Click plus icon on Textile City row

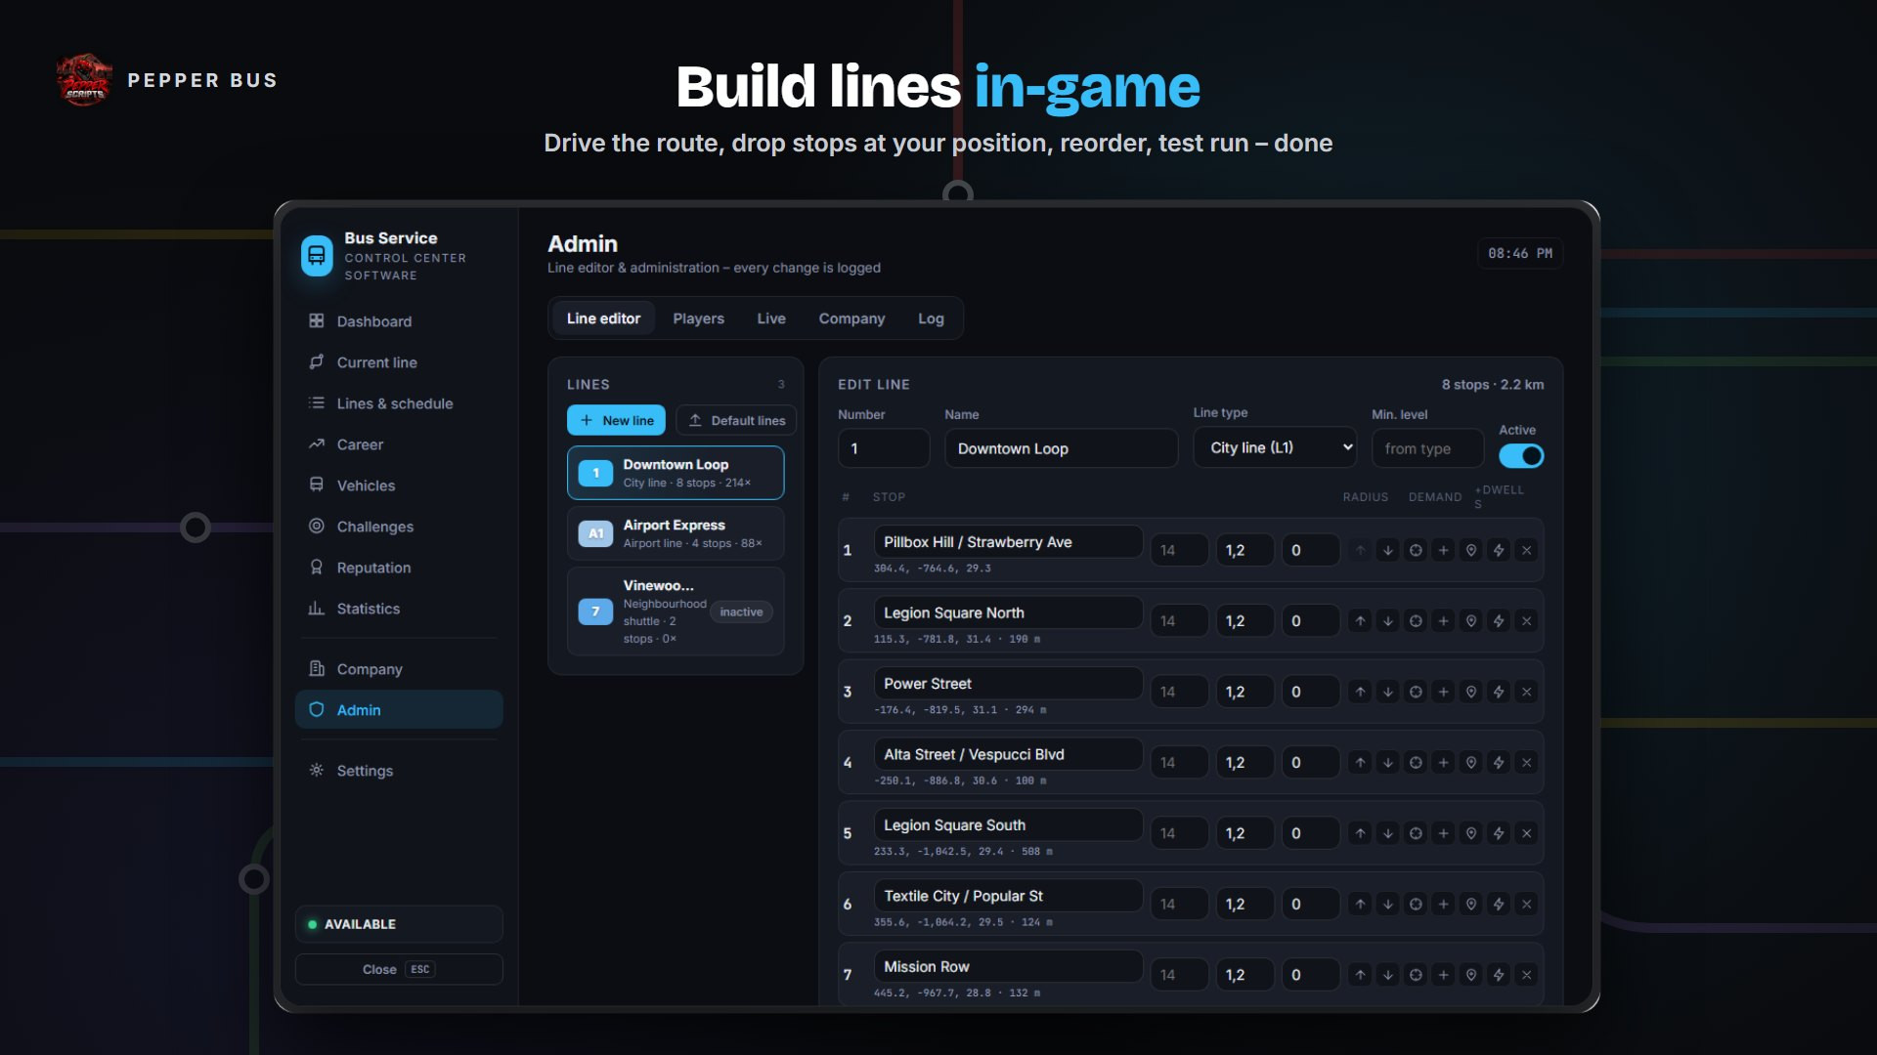tap(1443, 905)
